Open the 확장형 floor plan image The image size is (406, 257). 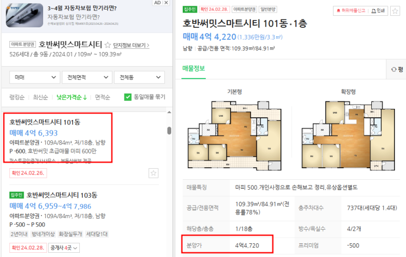348,135
